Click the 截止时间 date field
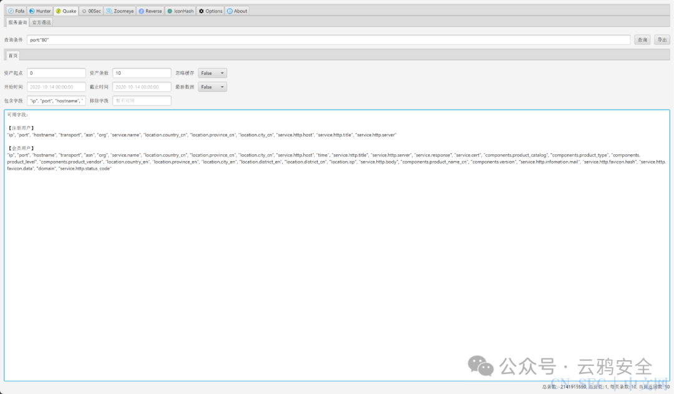The height and width of the screenshot is (394, 674). 142,87
